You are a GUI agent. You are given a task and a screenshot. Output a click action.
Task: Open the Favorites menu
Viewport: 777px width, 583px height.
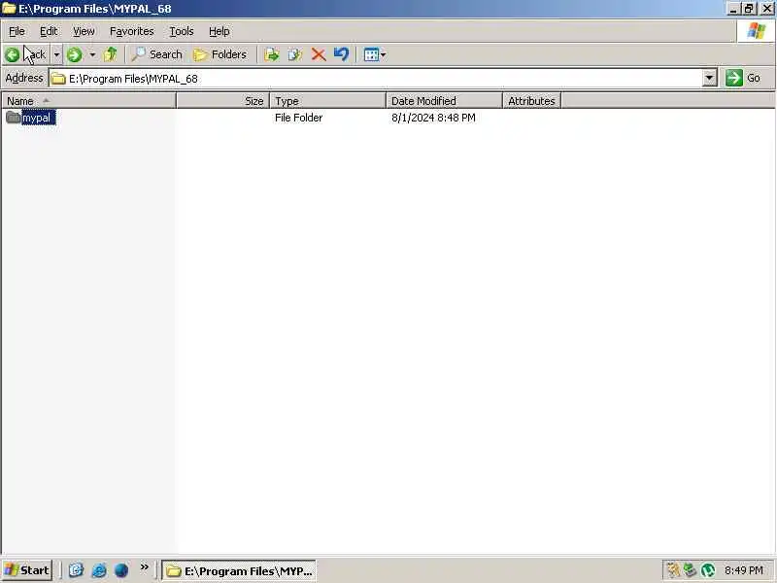click(x=132, y=31)
